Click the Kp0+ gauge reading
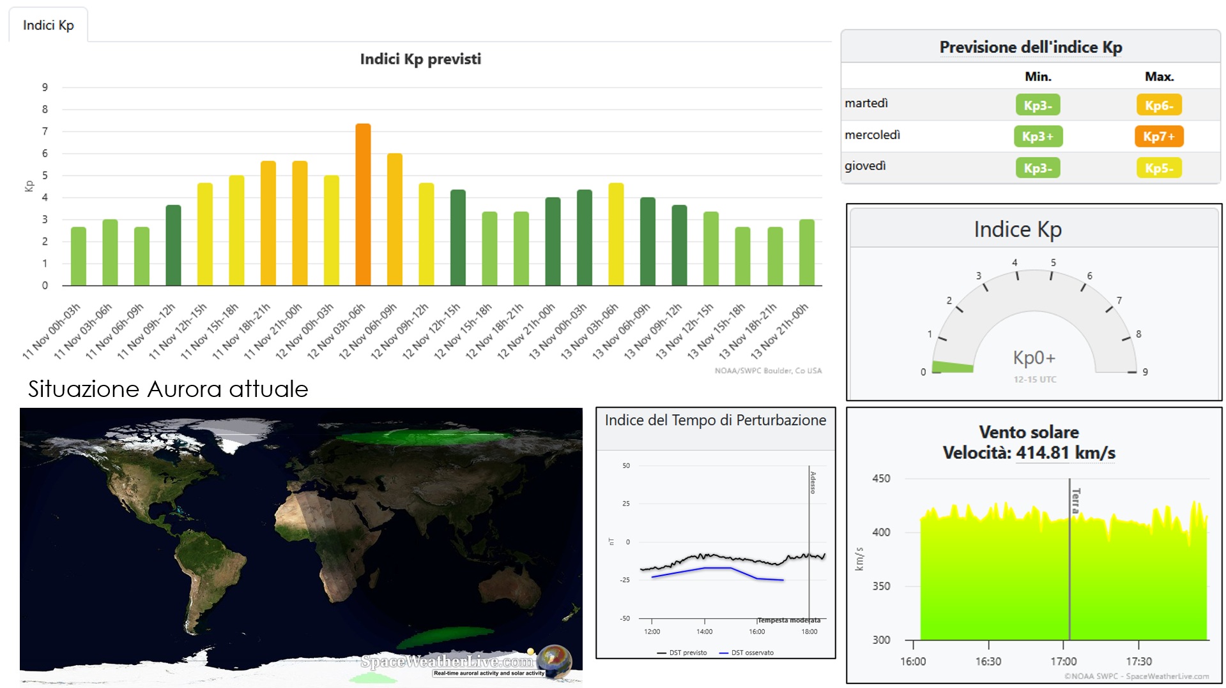Viewport: 1226px width, 688px height. pyautogui.click(x=1034, y=358)
